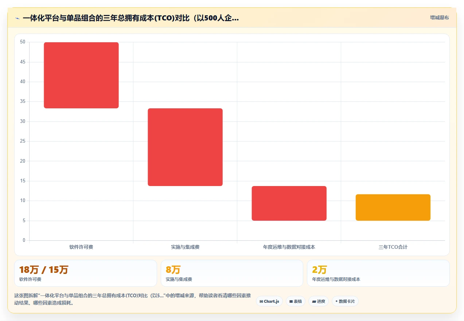Click the 2万 data card value
The width and height of the screenshot is (464, 321).
(x=320, y=270)
